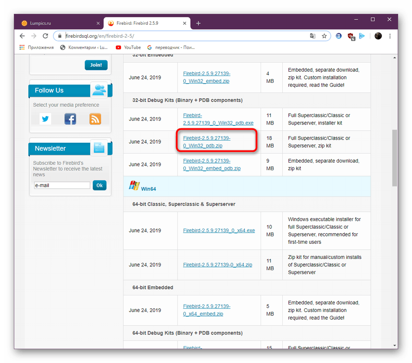
Task: Click the scrollbar down arrow
Action: click(x=395, y=346)
